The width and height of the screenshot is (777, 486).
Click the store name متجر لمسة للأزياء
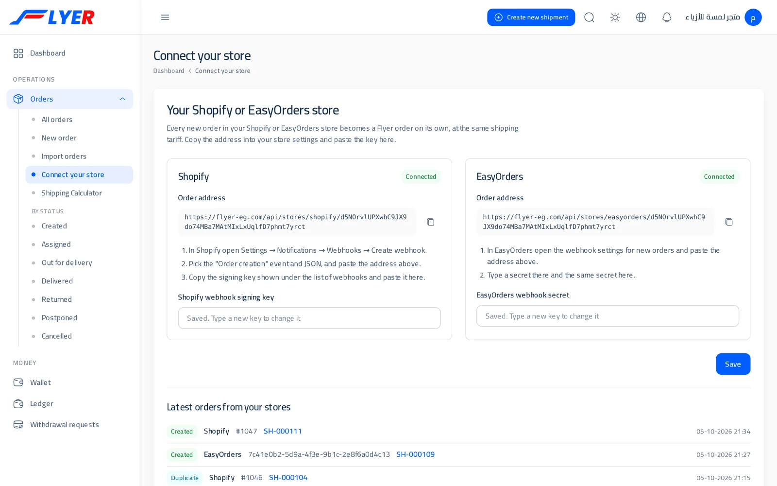tap(712, 17)
